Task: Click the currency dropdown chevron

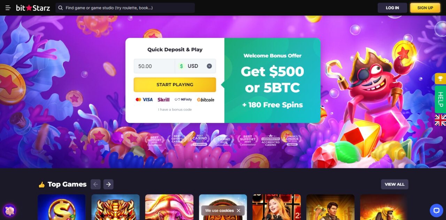Action: [x=209, y=66]
